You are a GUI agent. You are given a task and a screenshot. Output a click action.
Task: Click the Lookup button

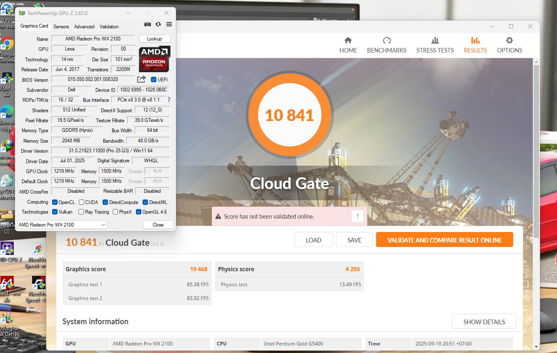coord(154,39)
